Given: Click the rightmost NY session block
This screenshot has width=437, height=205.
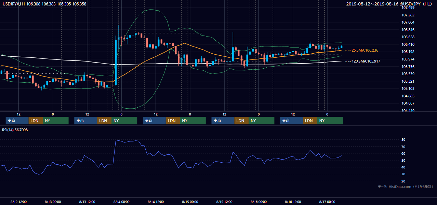Looking at the screenshot, I should (330, 121).
